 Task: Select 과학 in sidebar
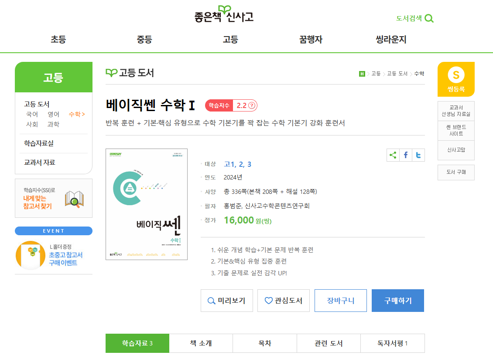click(x=54, y=124)
